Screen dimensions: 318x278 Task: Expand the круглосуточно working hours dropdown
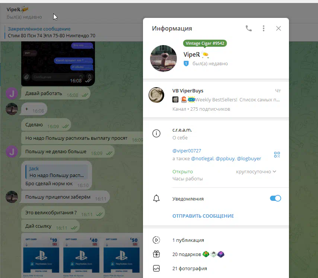point(256,172)
